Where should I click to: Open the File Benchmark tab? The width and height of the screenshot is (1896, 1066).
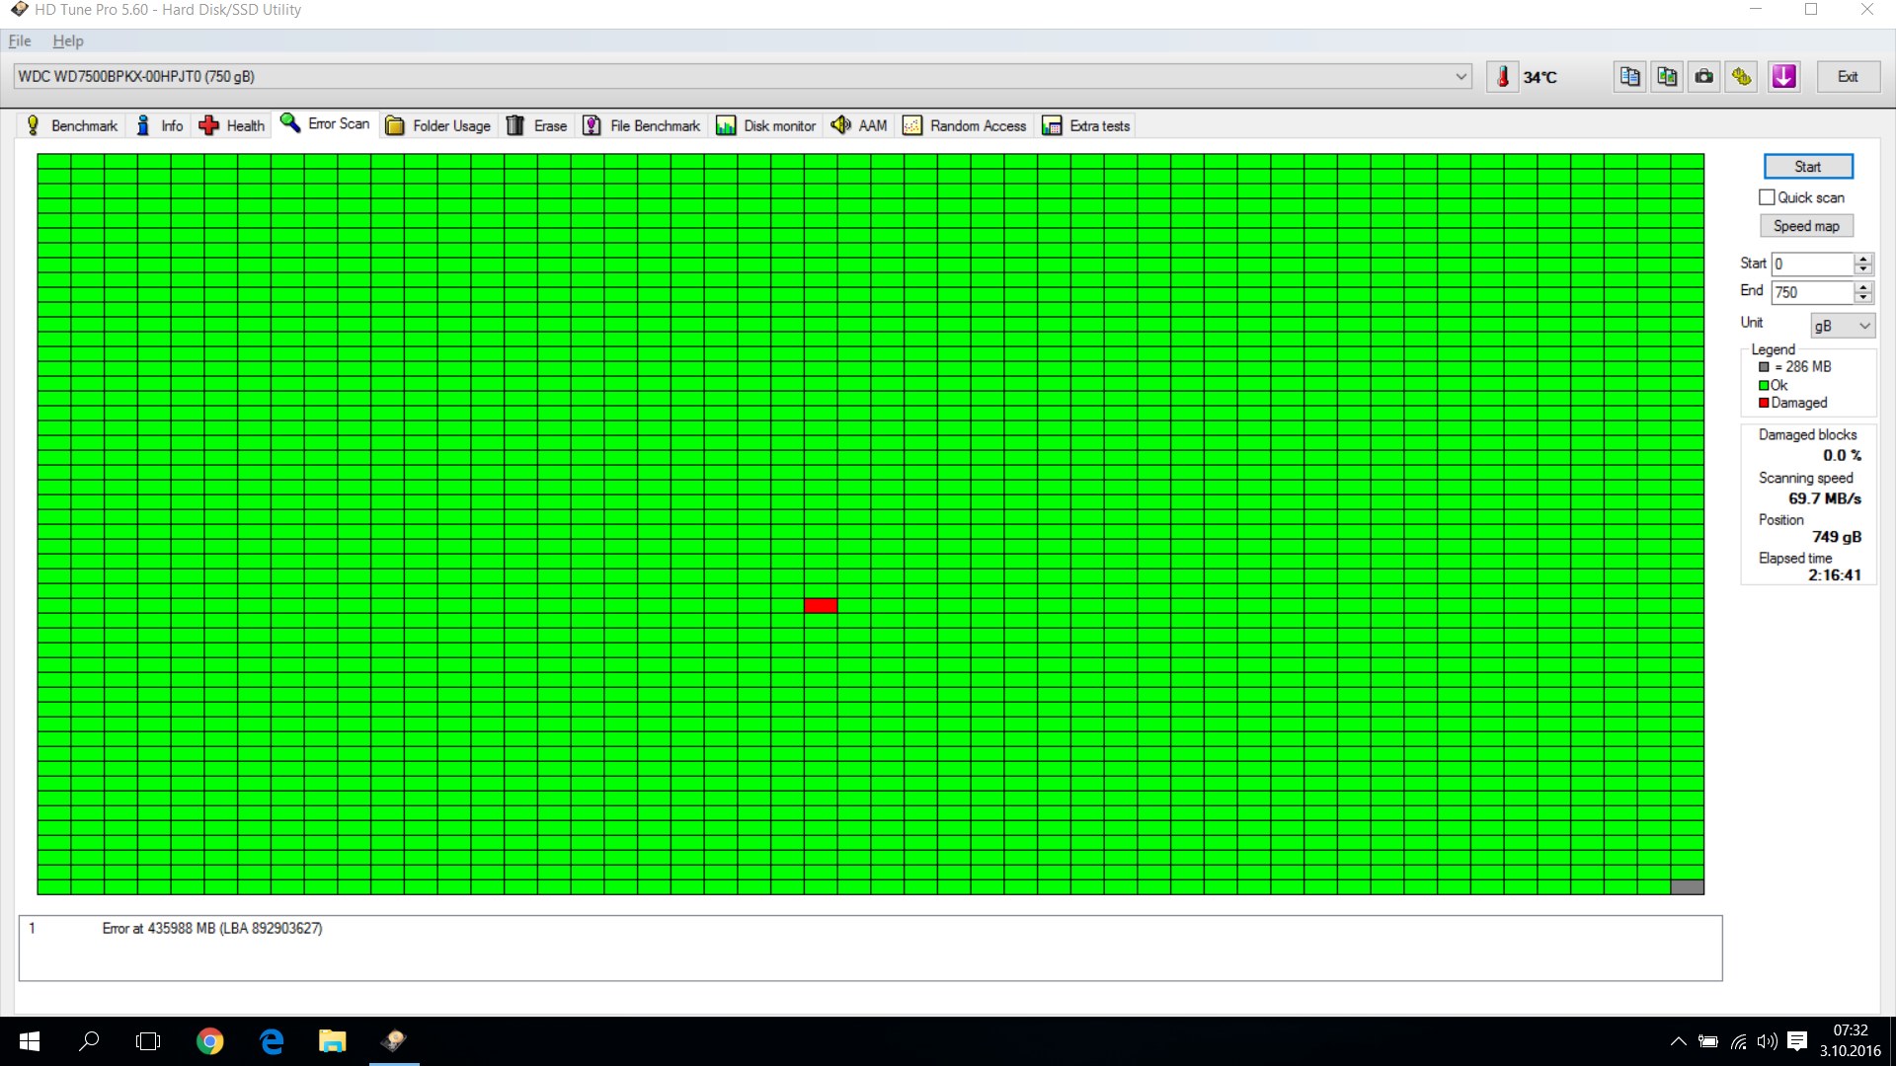coord(642,125)
